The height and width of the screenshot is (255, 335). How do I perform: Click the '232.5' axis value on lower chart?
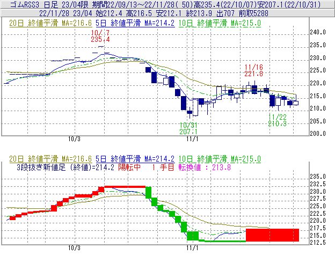(x=318, y=184)
